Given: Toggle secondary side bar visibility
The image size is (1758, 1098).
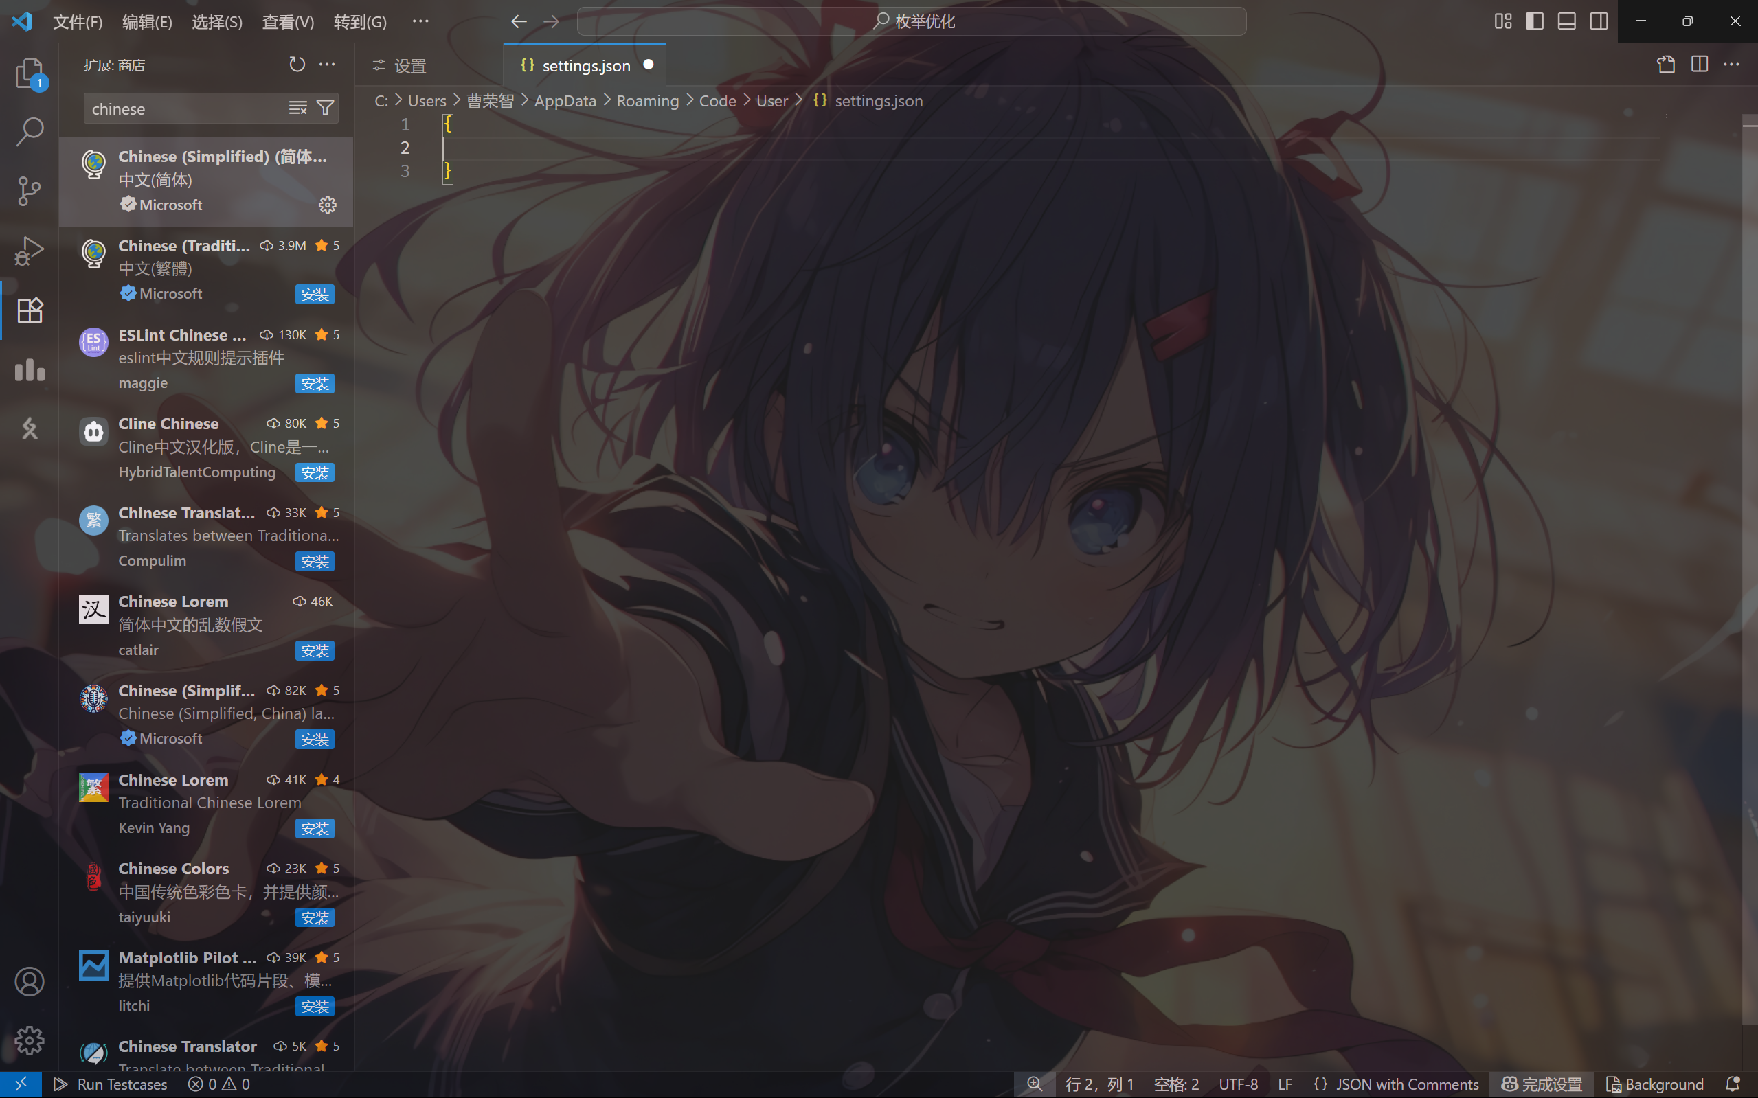Looking at the screenshot, I should (1599, 21).
